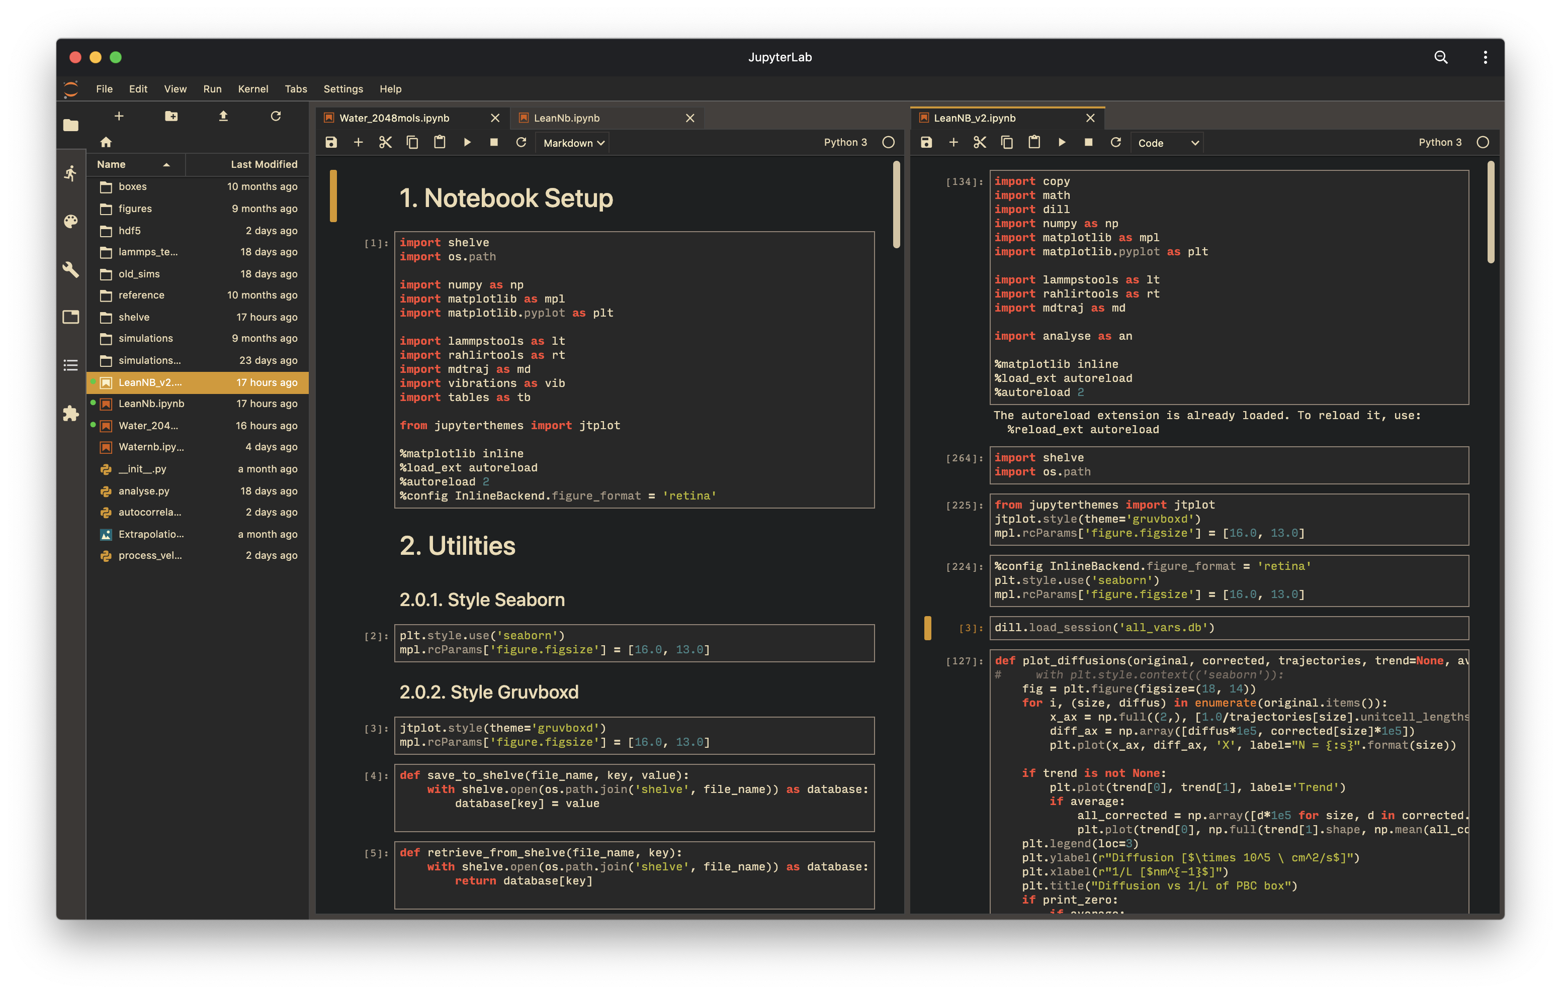Sort by the Last Modified column header
The height and width of the screenshot is (994, 1561).
coord(264,165)
